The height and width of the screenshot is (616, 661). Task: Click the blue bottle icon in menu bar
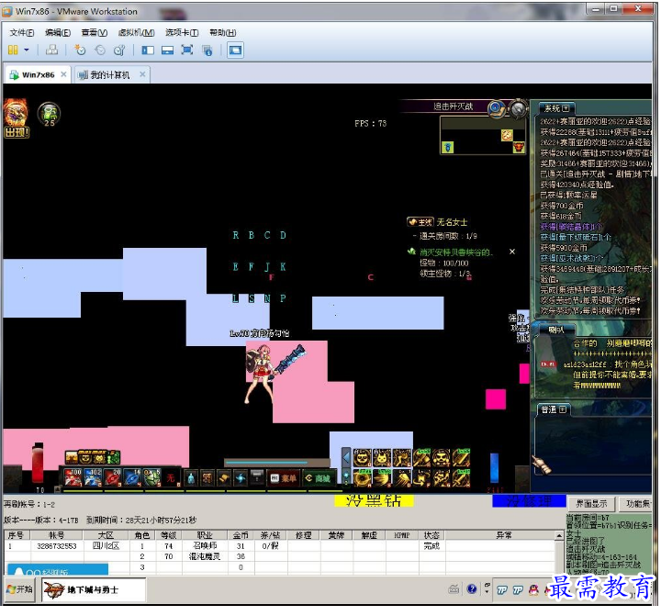click(x=191, y=478)
